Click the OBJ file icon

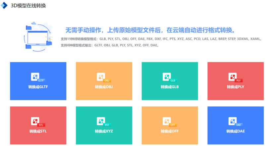click(102, 77)
